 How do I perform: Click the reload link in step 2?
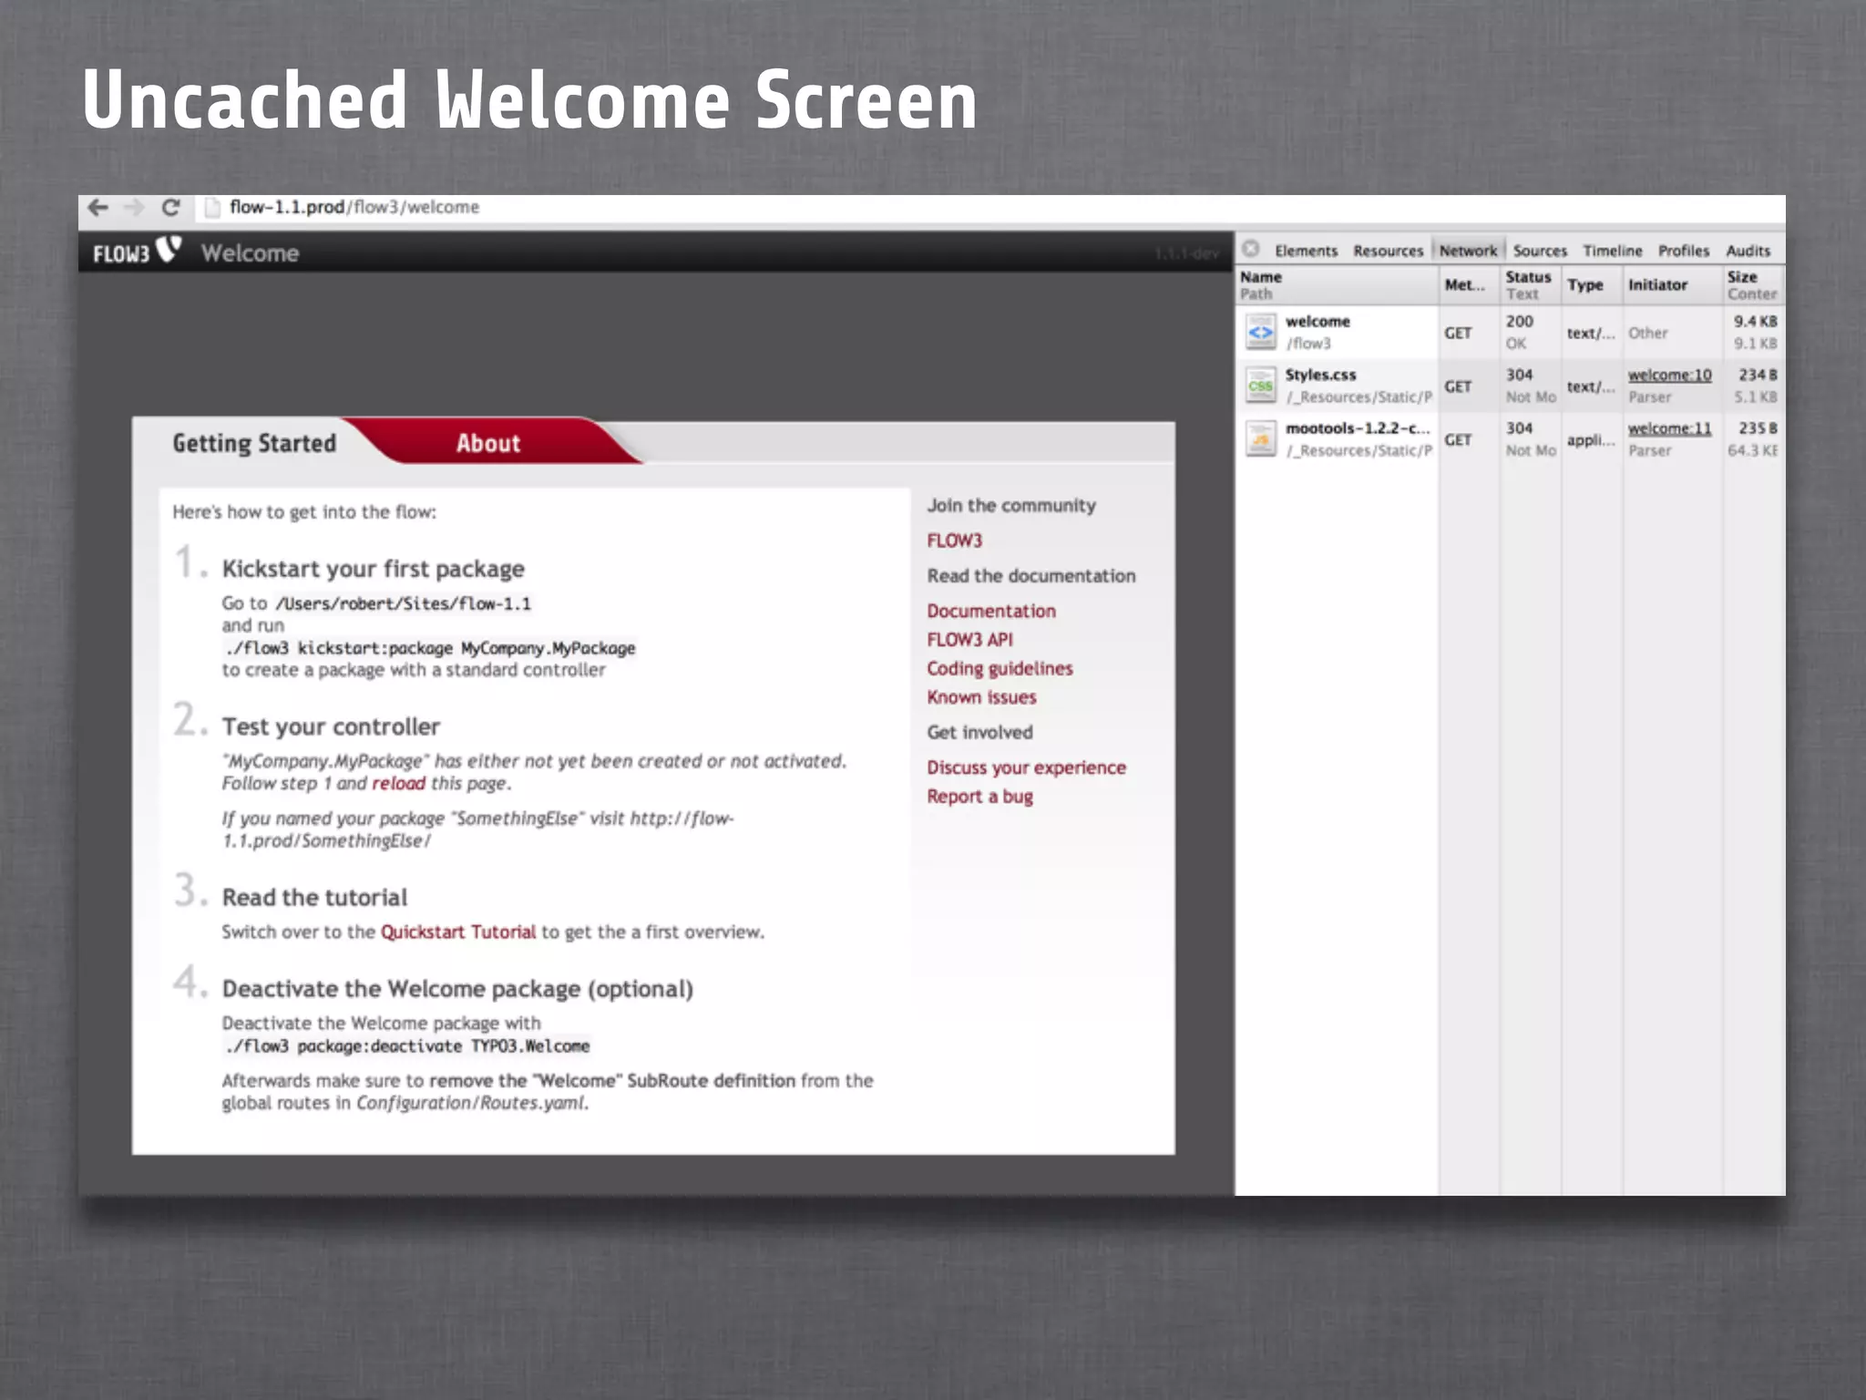click(x=398, y=783)
